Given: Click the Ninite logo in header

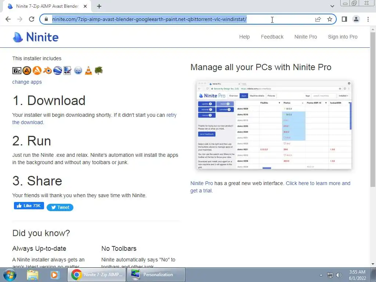Looking at the screenshot, I should click(x=36, y=37).
